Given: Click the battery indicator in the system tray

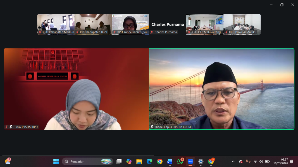Looking at the screenshot, I should tap(267, 161).
